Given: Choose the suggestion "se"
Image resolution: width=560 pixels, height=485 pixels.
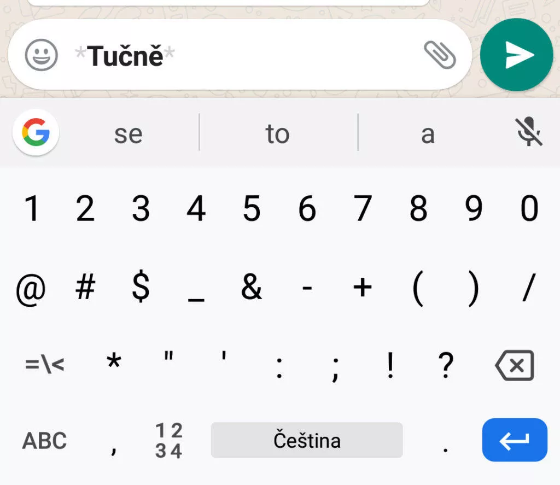Looking at the screenshot, I should 129,134.
